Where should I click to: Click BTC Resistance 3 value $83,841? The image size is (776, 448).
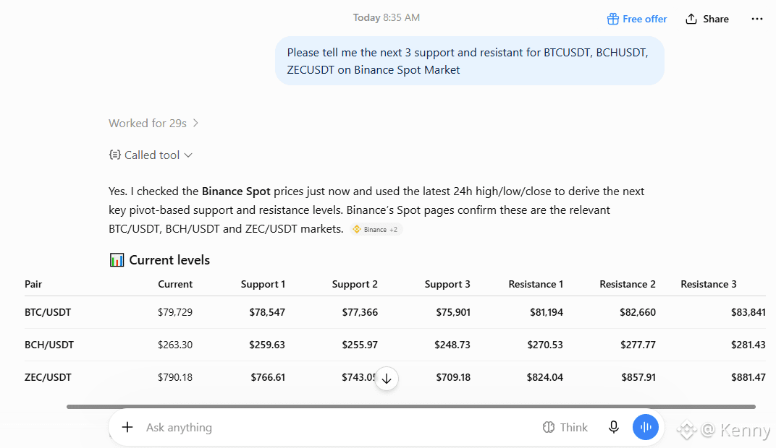click(748, 312)
